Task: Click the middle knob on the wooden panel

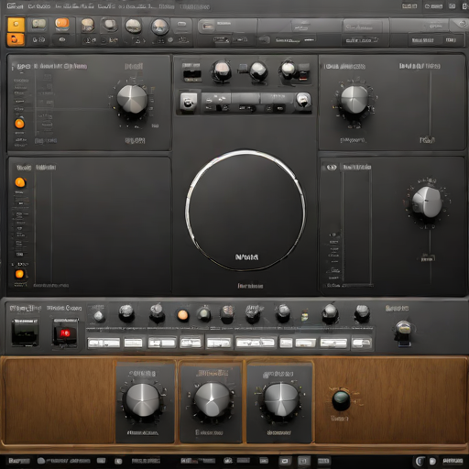Action: 213,399
